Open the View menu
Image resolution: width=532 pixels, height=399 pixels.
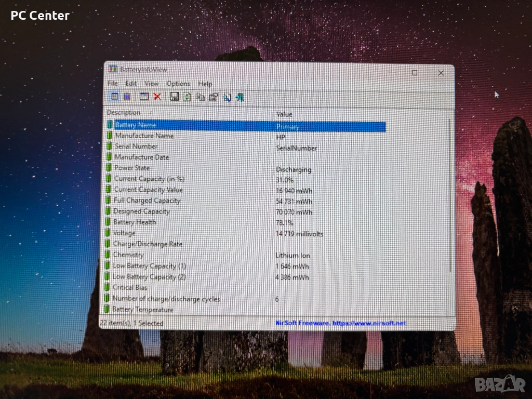[x=151, y=83]
